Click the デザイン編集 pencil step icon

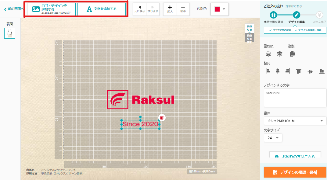[x=296, y=15]
